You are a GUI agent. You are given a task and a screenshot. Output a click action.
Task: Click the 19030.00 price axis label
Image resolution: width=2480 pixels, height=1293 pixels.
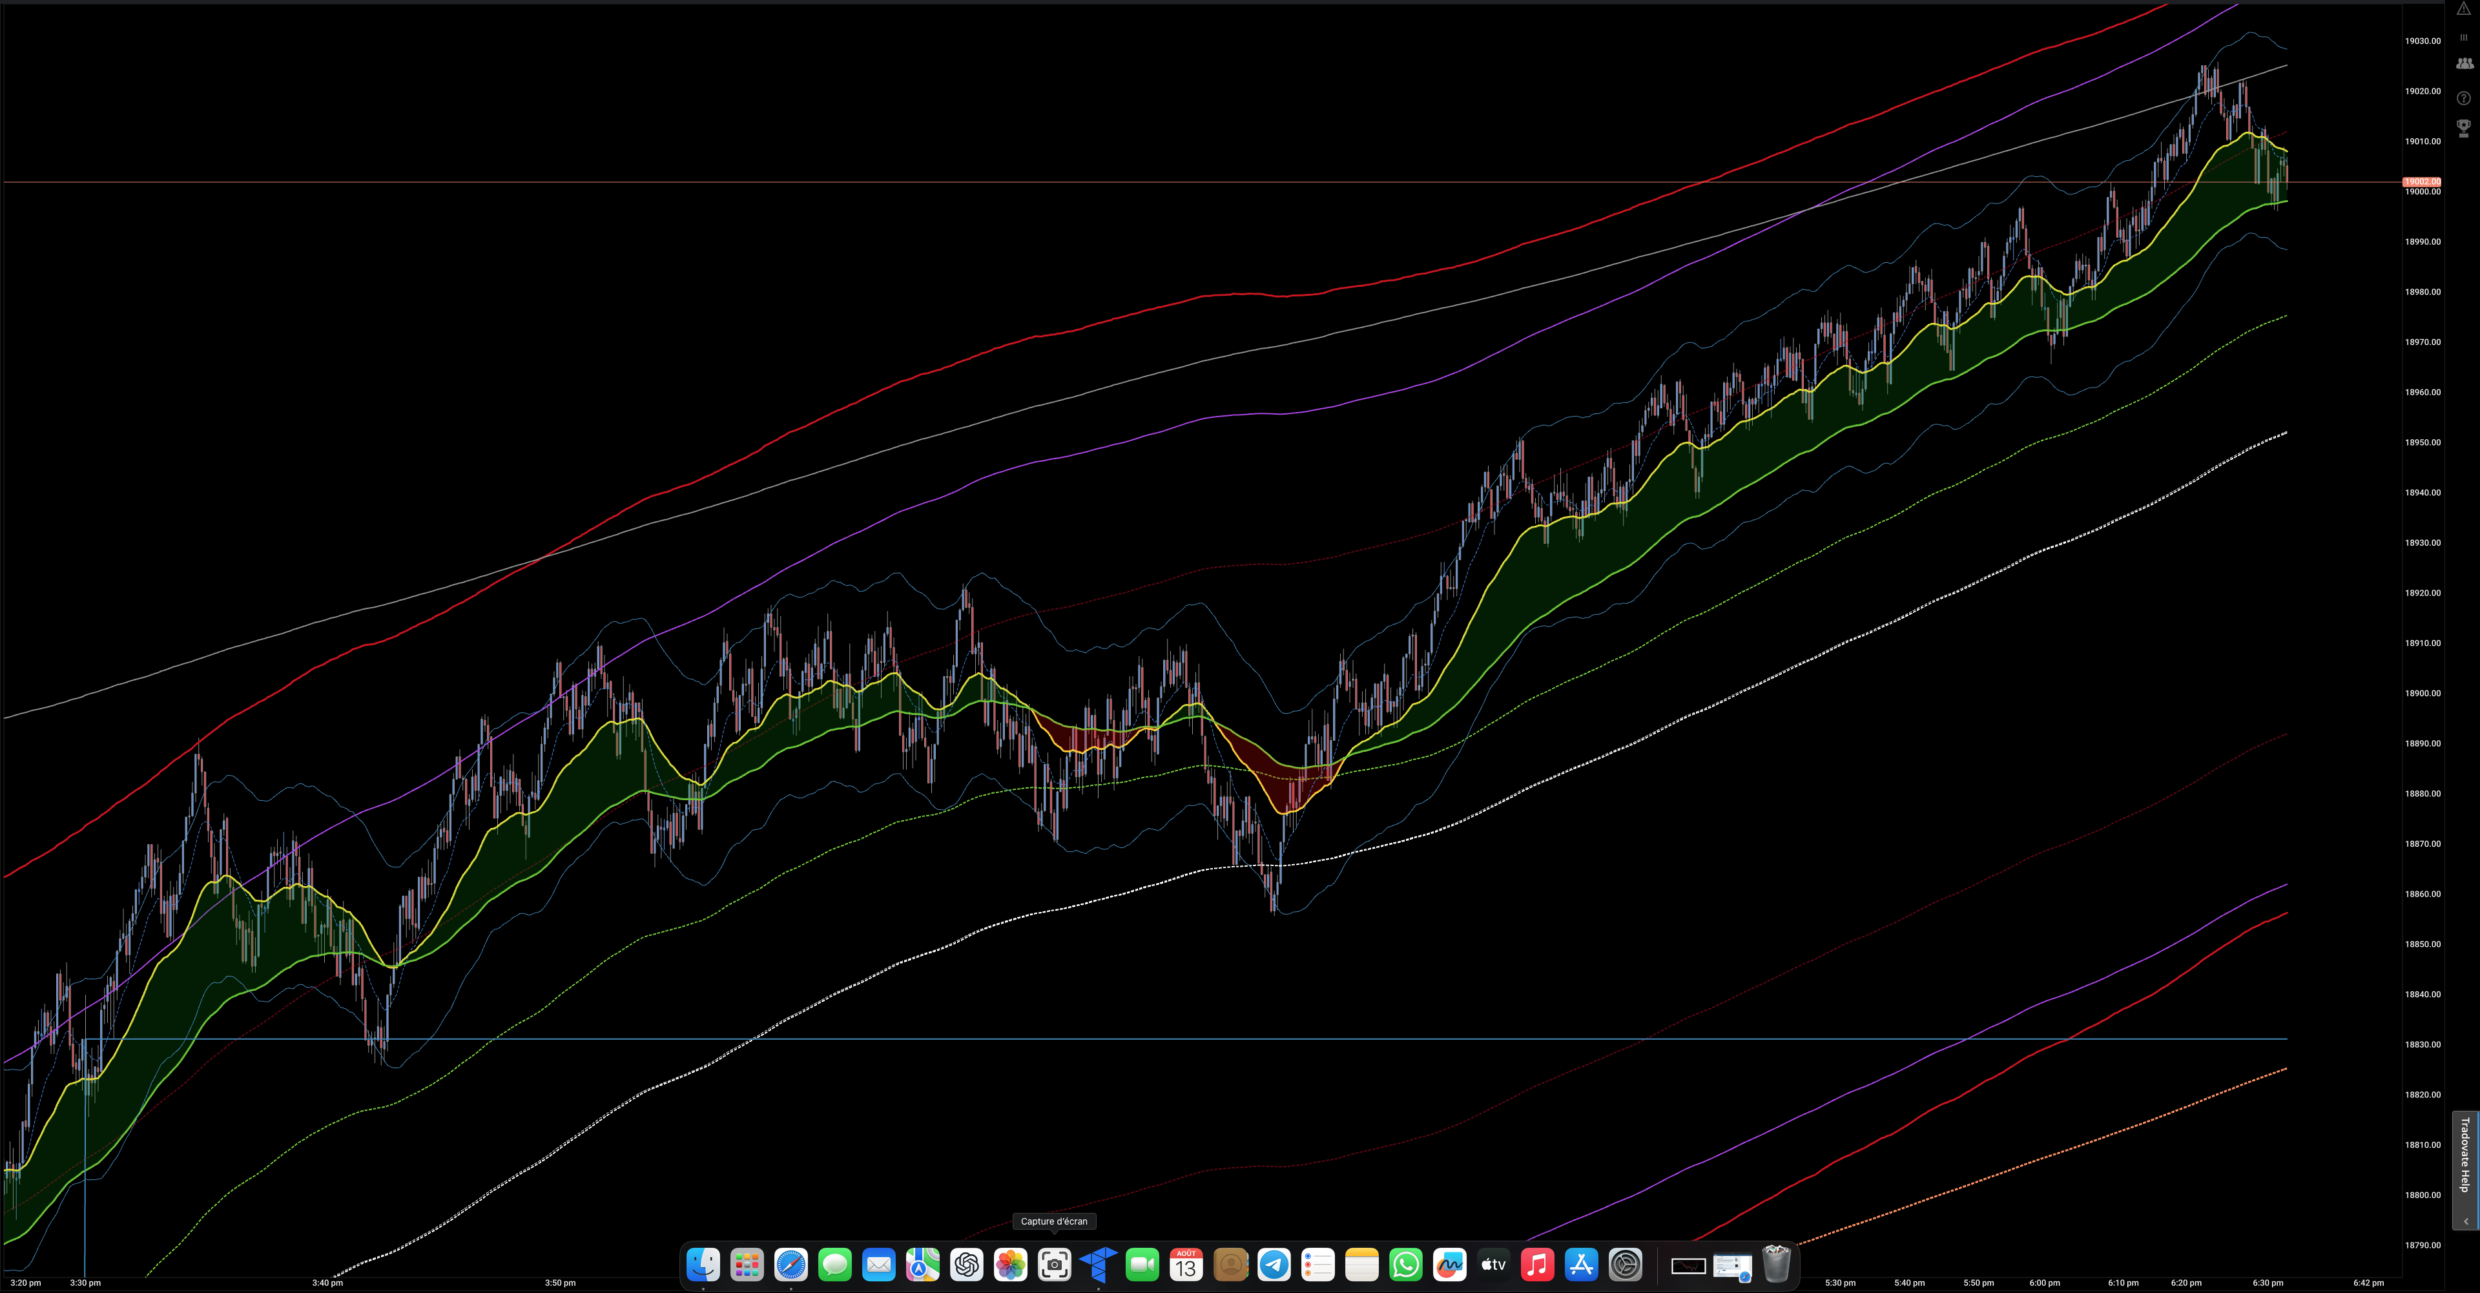(x=2423, y=41)
